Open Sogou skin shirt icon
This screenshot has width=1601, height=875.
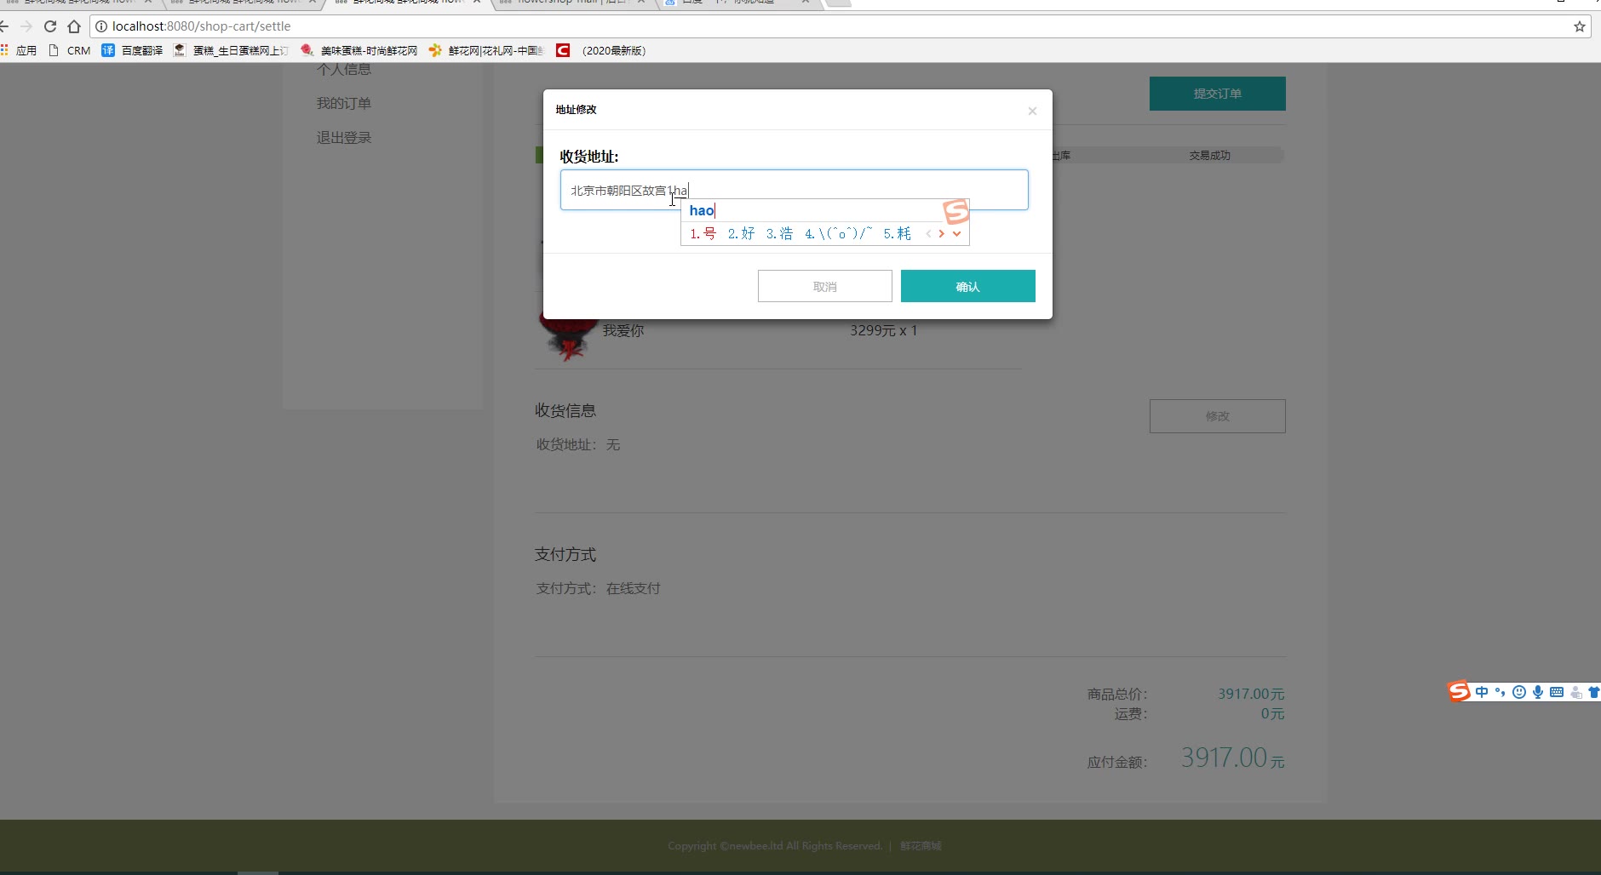pyautogui.click(x=1594, y=692)
